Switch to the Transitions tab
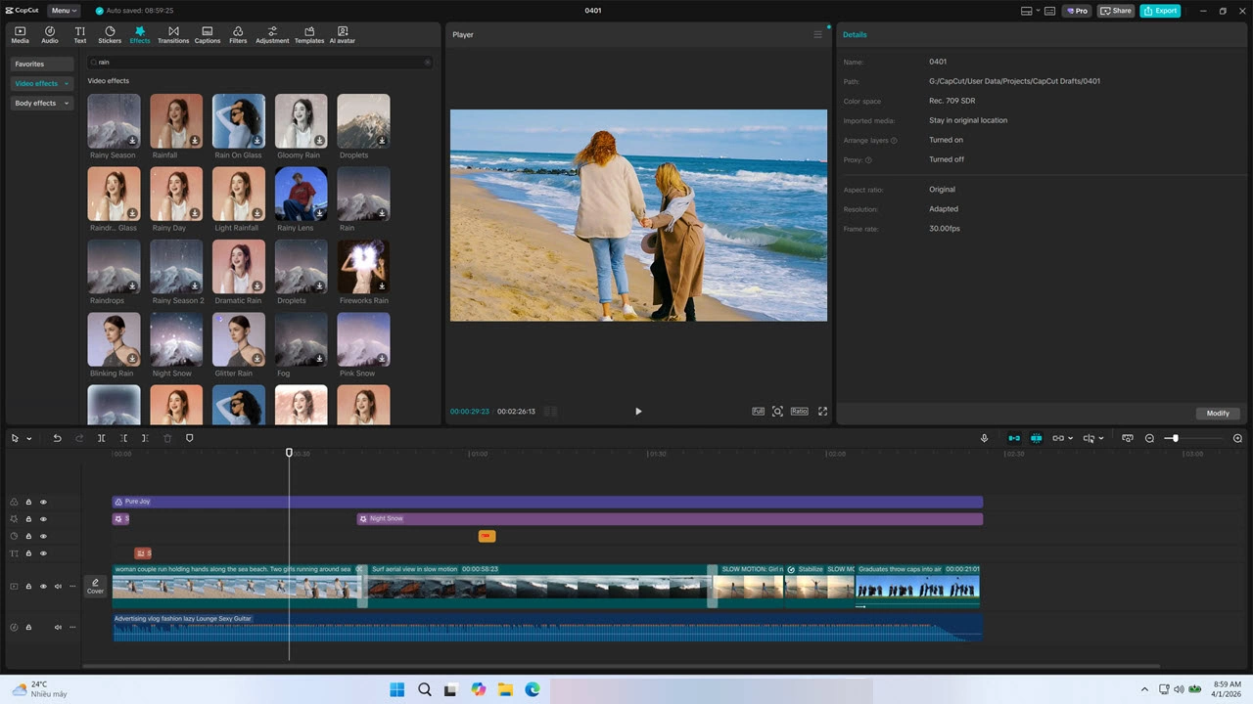 click(x=173, y=35)
